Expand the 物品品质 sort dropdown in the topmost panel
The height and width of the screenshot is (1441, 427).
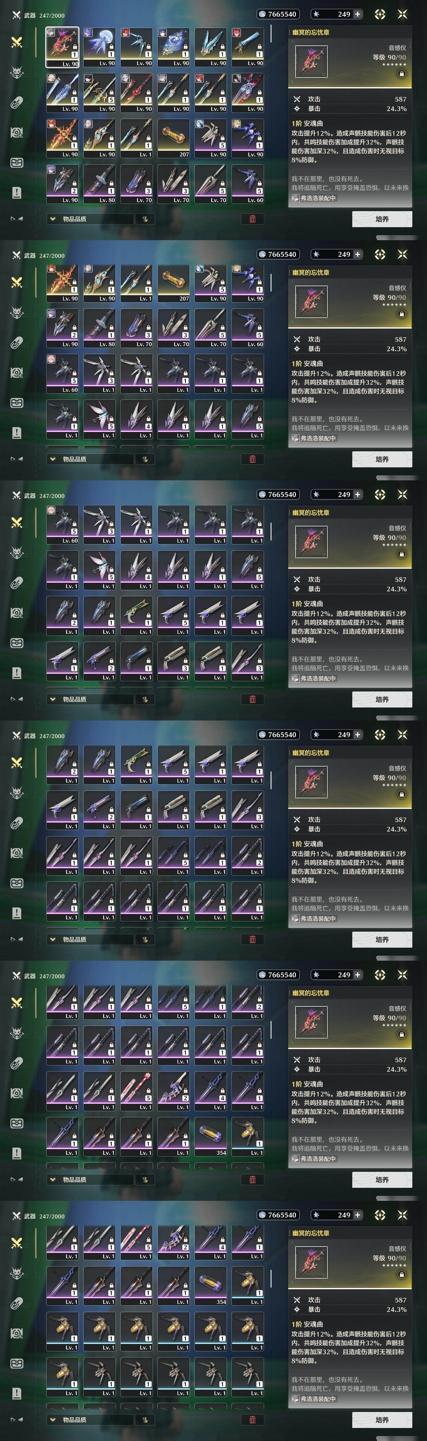[x=90, y=219]
